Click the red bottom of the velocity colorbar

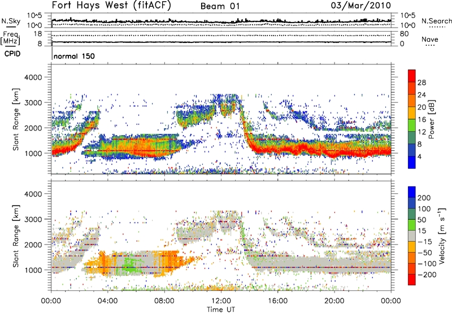(x=412, y=280)
